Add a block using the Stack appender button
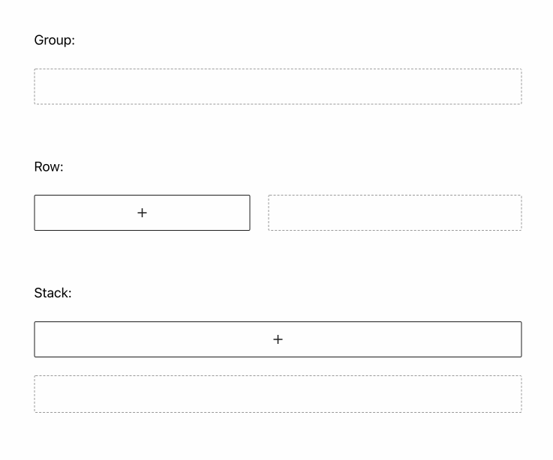The height and width of the screenshot is (460, 553). click(x=278, y=339)
